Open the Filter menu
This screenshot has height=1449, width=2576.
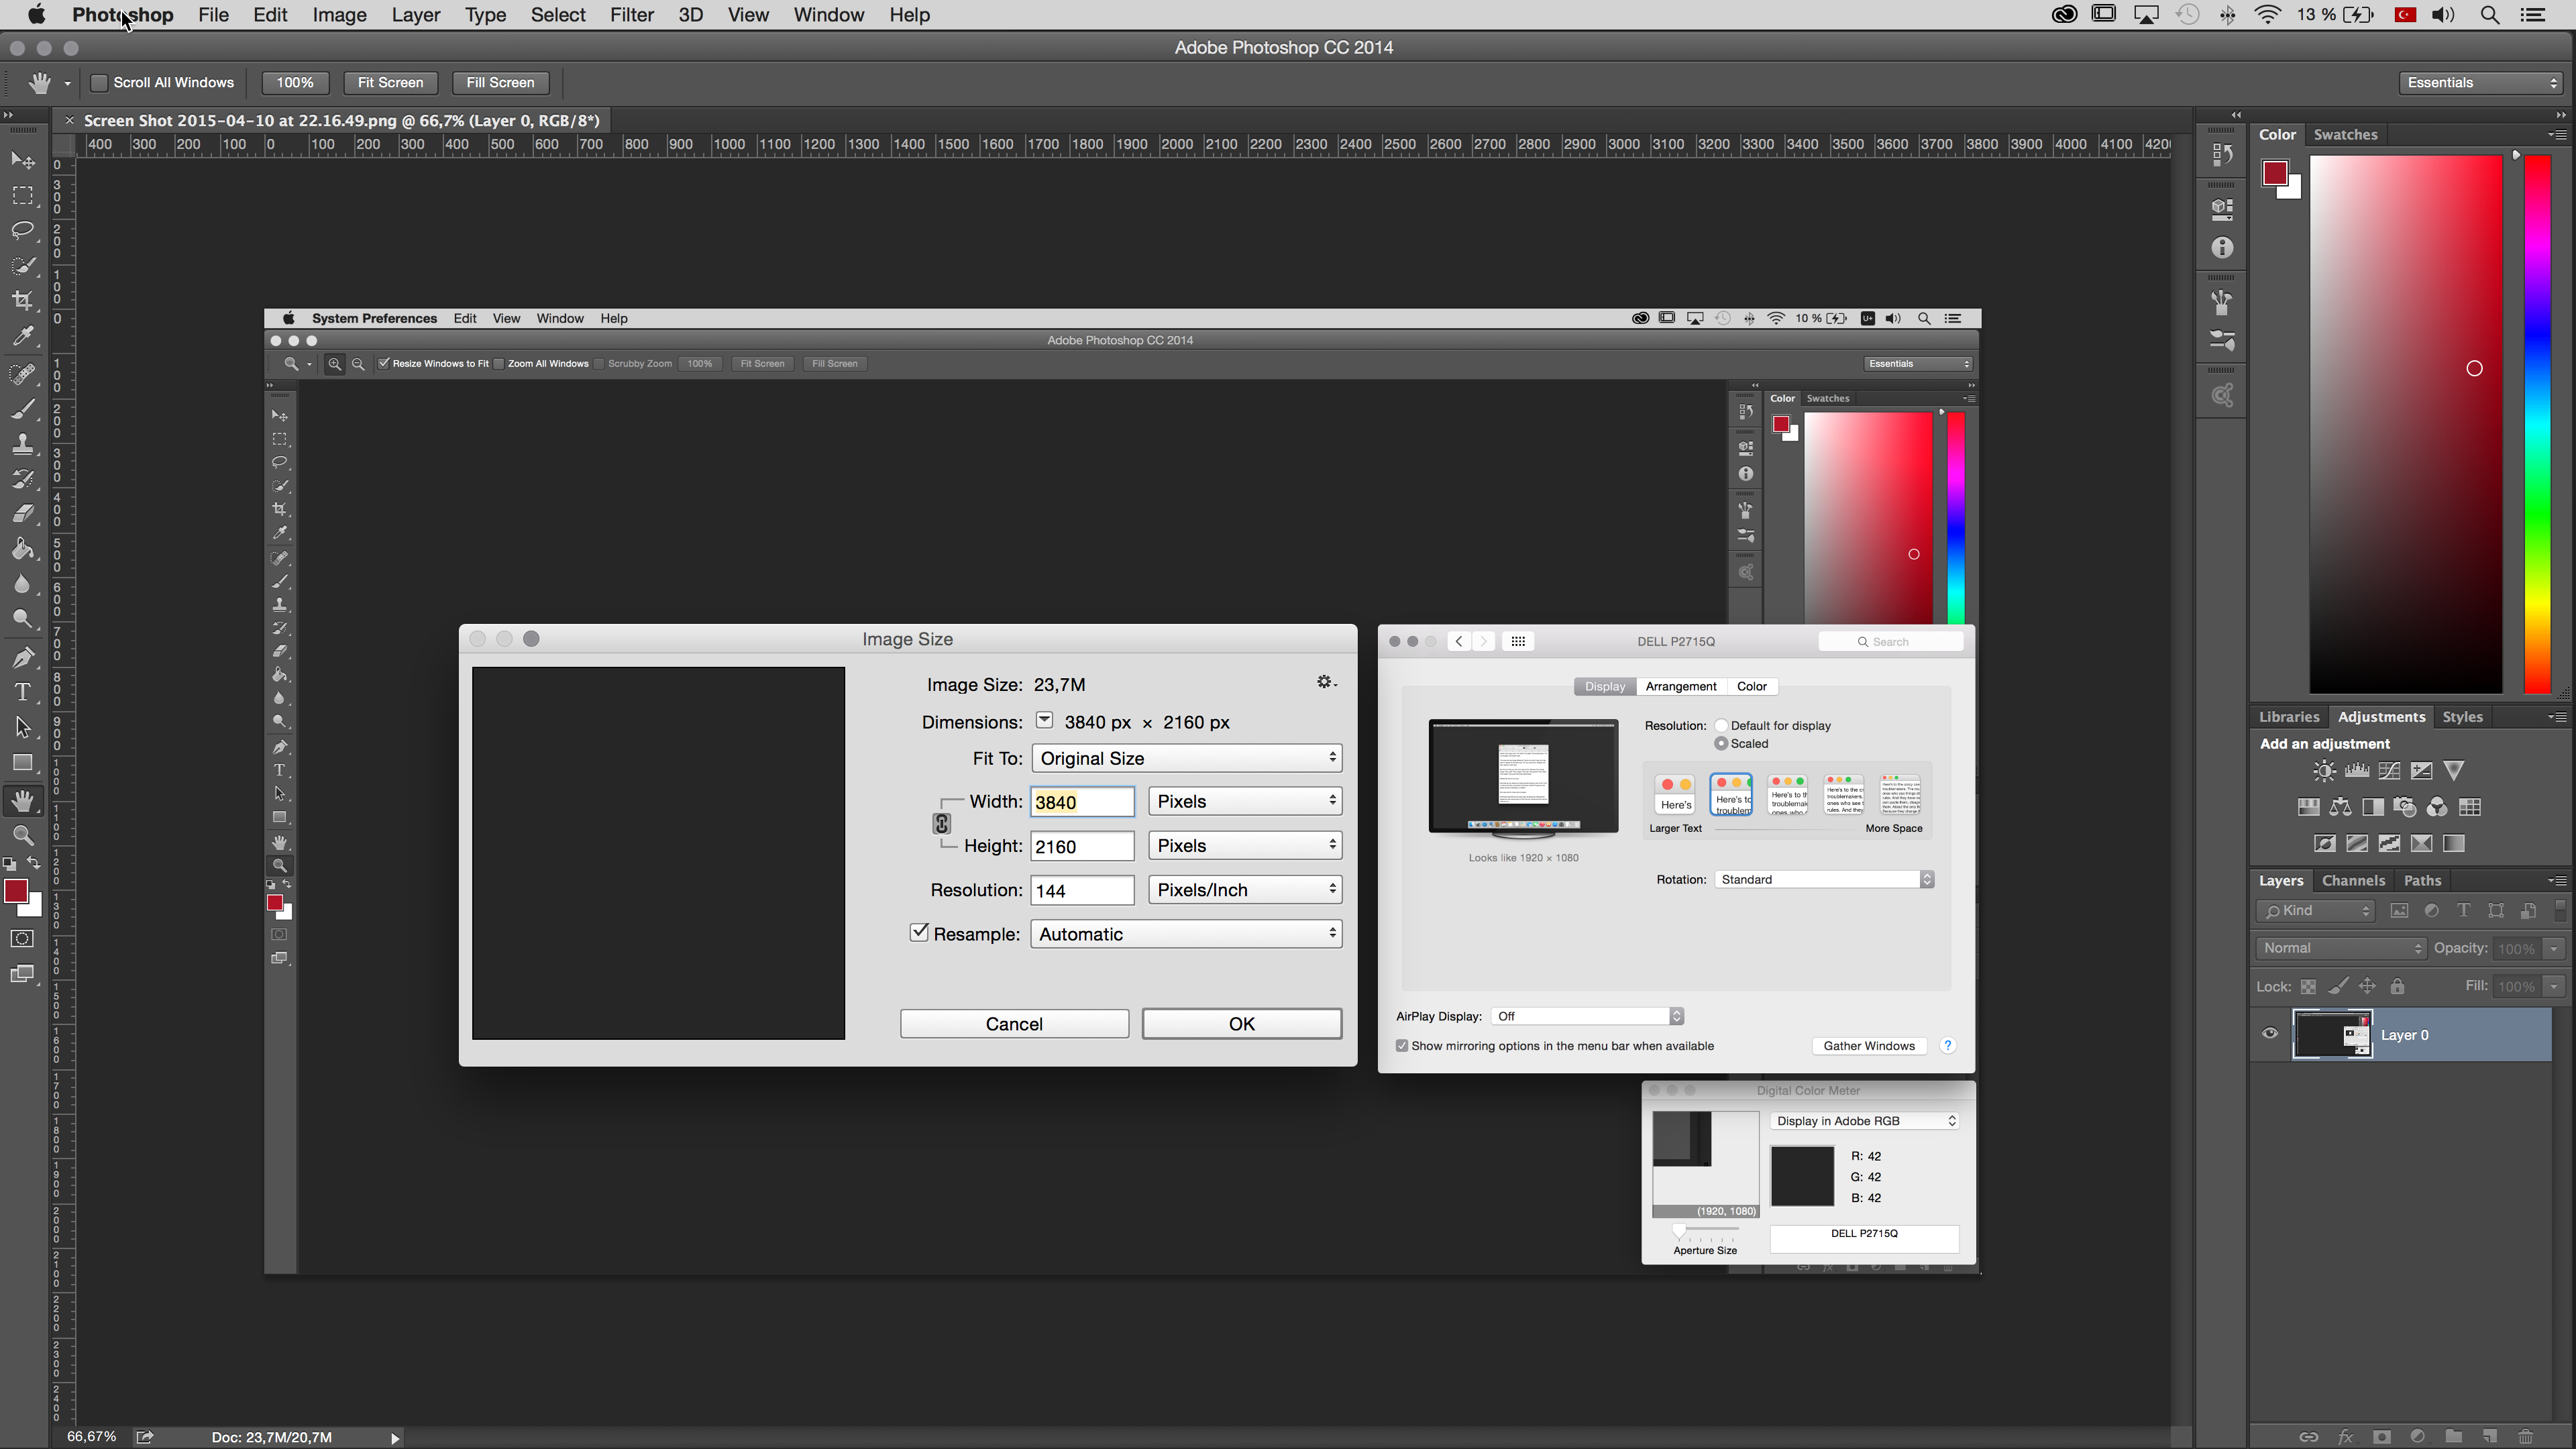point(631,15)
